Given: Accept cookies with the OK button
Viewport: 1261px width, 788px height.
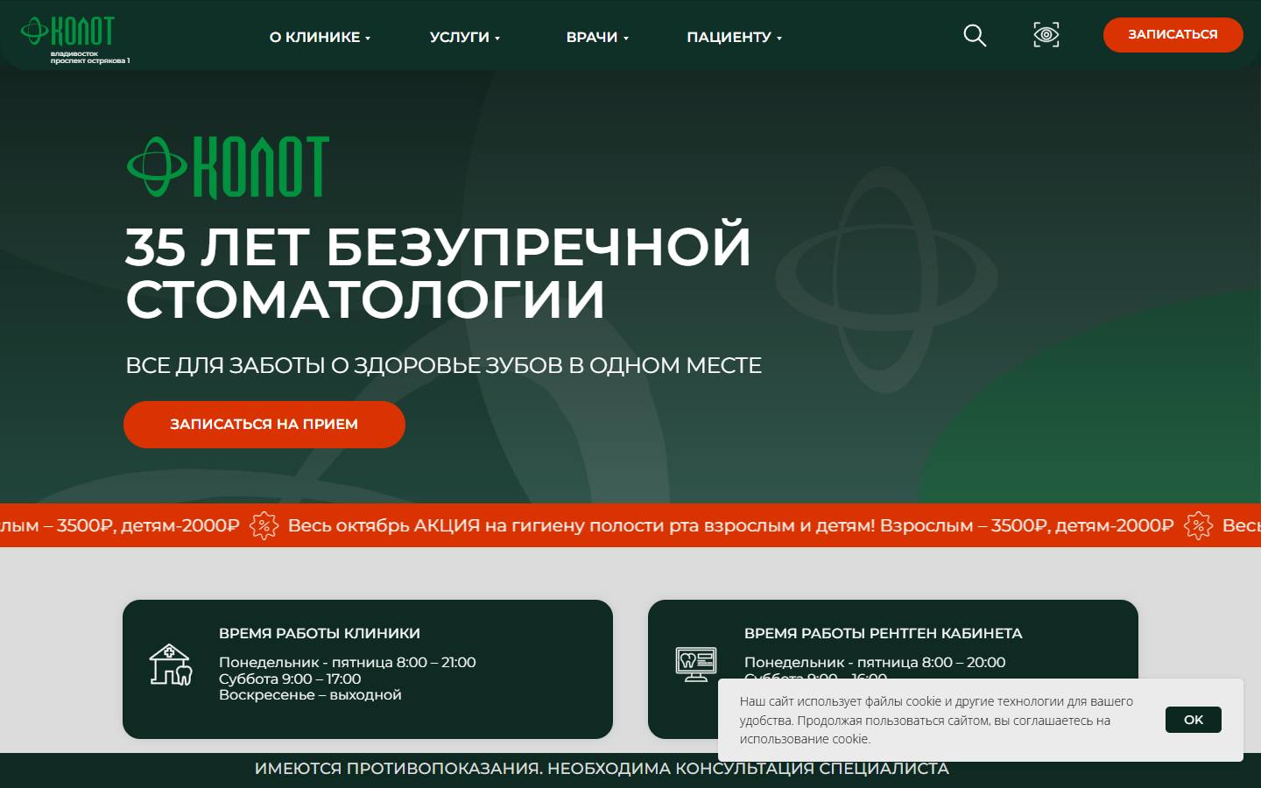Looking at the screenshot, I should click(x=1193, y=720).
